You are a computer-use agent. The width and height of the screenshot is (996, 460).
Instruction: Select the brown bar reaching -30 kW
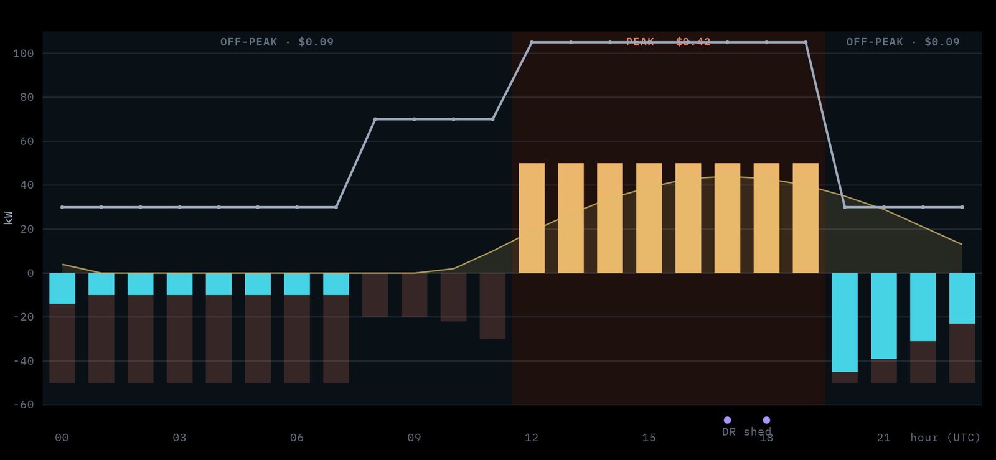(492, 306)
